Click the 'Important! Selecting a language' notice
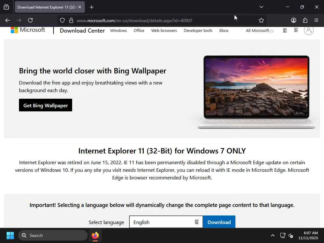 point(162,205)
